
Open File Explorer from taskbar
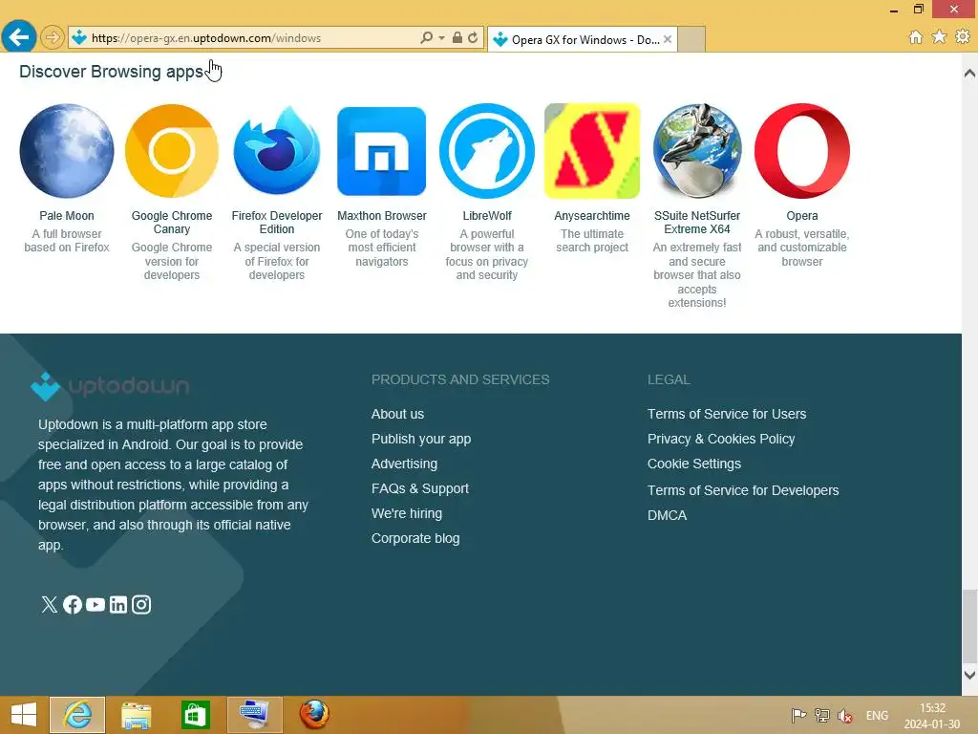click(x=136, y=715)
